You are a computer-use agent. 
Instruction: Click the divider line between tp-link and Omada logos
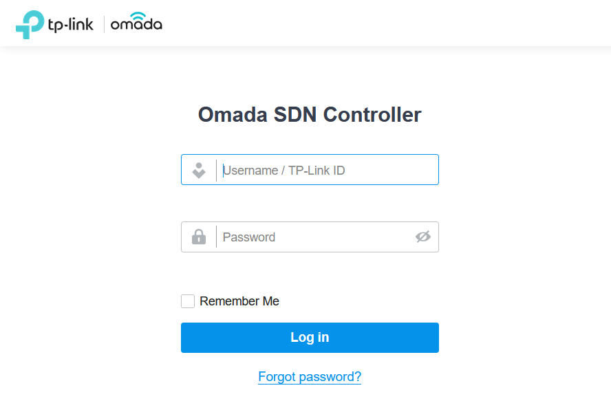tap(104, 24)
